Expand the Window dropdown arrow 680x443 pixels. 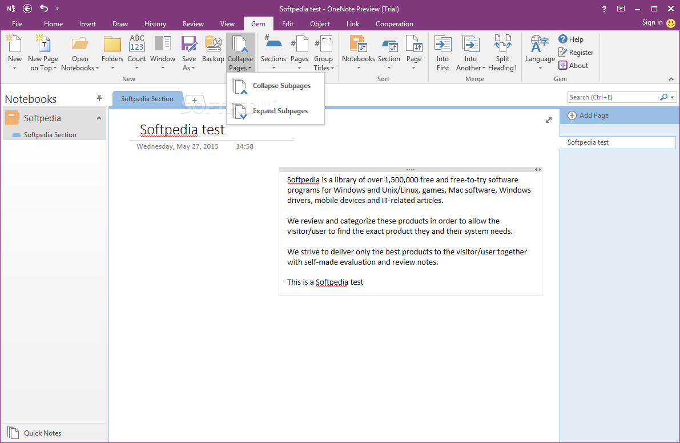click(x=163, y=68)
